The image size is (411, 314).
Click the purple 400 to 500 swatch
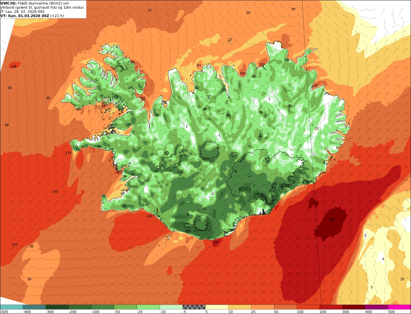[377, 307]
